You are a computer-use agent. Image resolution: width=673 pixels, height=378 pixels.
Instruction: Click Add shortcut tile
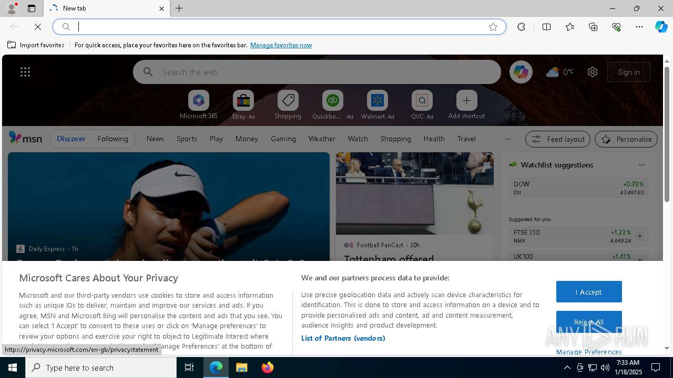click(466, 105)
